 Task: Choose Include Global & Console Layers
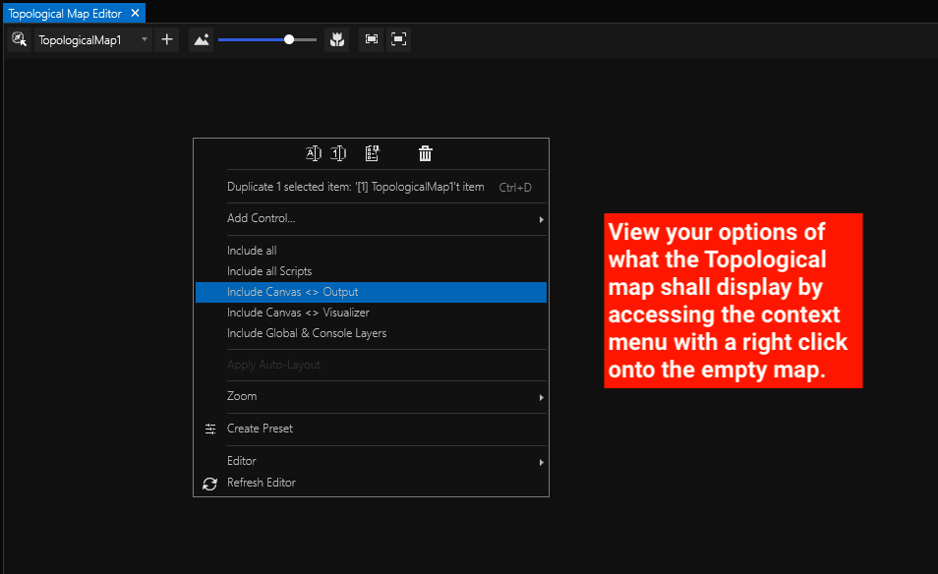(x=307, y=333)
